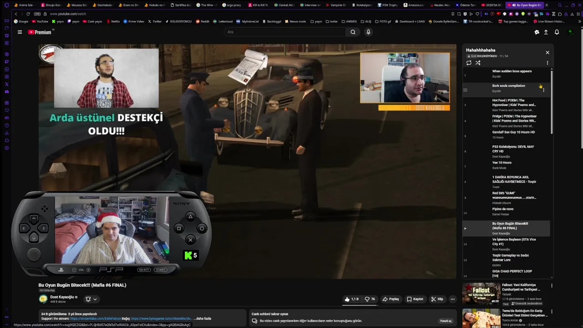This screenshot has width=583, height=328.
Task: Dislike the video with thumbs down
Action: pyautogui.click(x=370, y=299)
